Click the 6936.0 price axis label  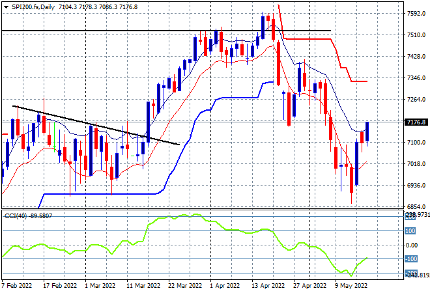pos(416,186)
